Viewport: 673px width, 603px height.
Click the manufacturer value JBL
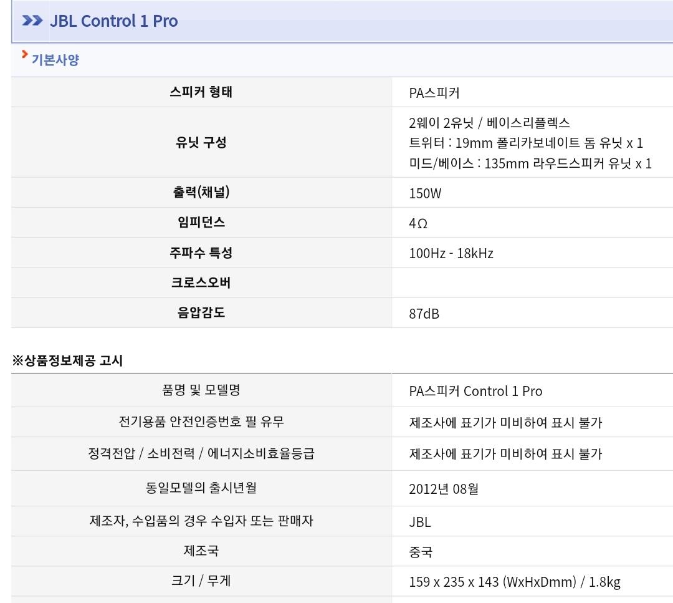click(x=420, y=522)
